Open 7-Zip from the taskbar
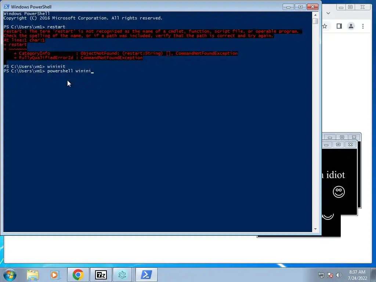376x282 pixels. [101, 275]
